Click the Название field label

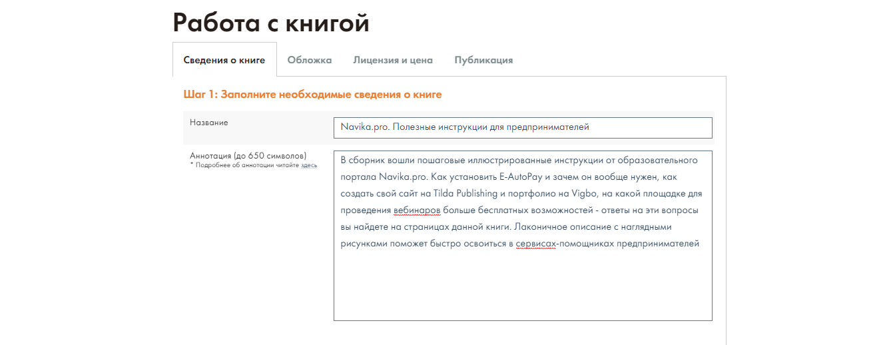tap(208, 123)
